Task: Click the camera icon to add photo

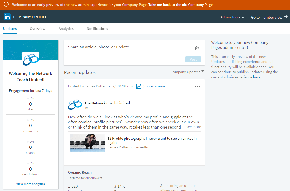Action: pyautogui.click(x=198, y=48)
